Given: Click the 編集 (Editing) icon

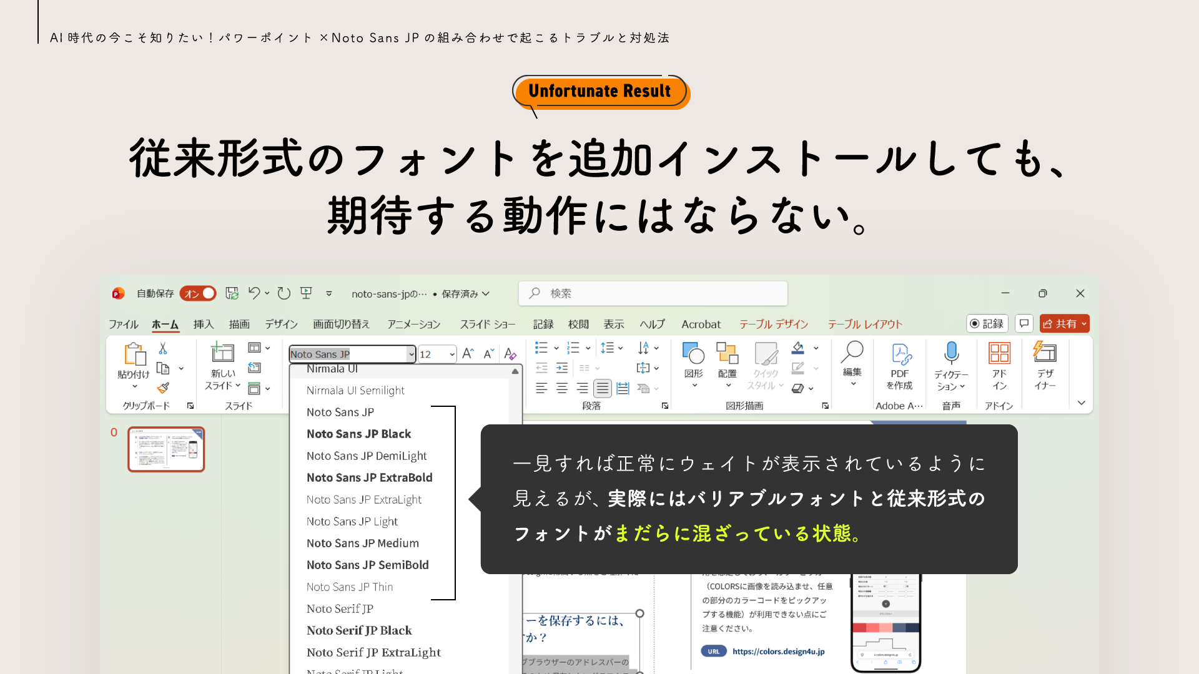Looking at the screenshot, I should pyautogui.click(x=852, y=363).
